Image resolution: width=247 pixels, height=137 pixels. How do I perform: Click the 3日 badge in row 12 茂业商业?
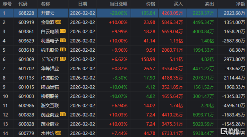[x=63, y=114]
